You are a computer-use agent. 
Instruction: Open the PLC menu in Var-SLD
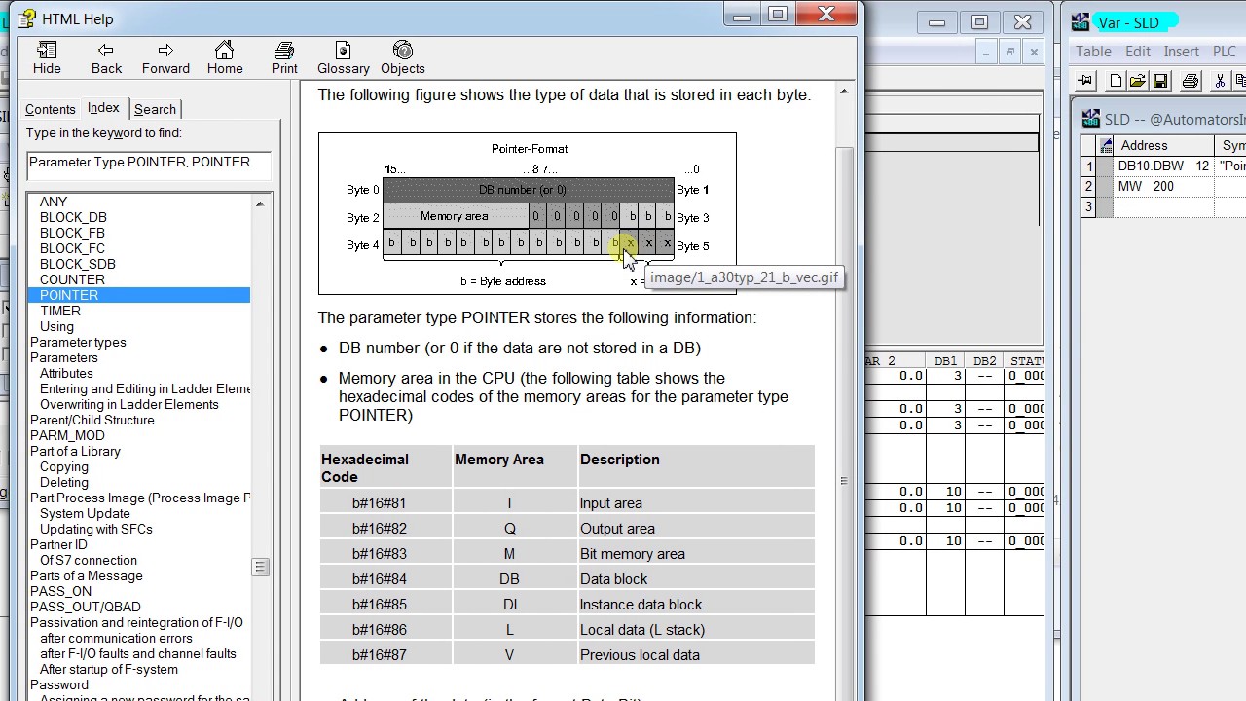(x=1224, y=52)
